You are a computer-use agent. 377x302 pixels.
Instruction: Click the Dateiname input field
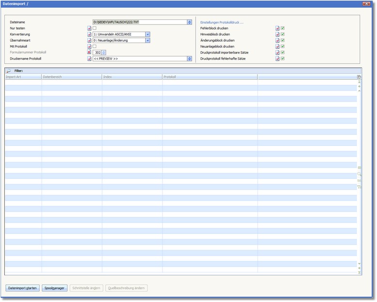pyautogui.click(x=139, y=22)
